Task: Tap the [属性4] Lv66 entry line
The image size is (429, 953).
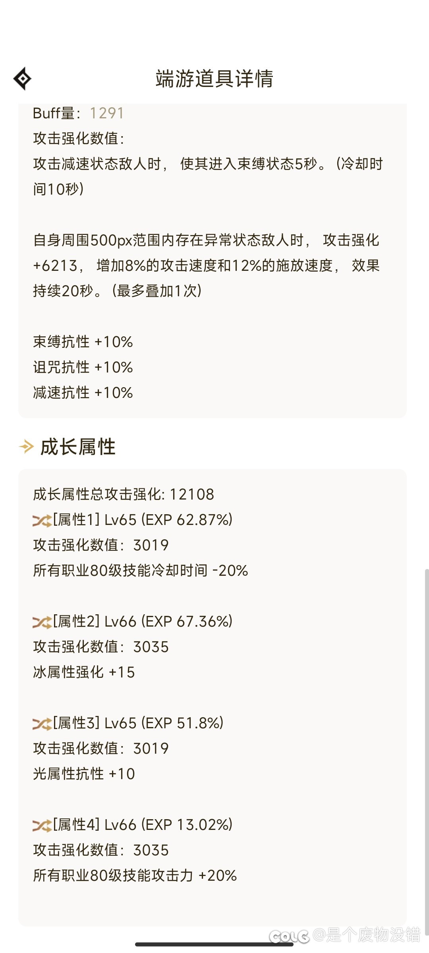Action: pyautogui.click(x=133, y=825)
